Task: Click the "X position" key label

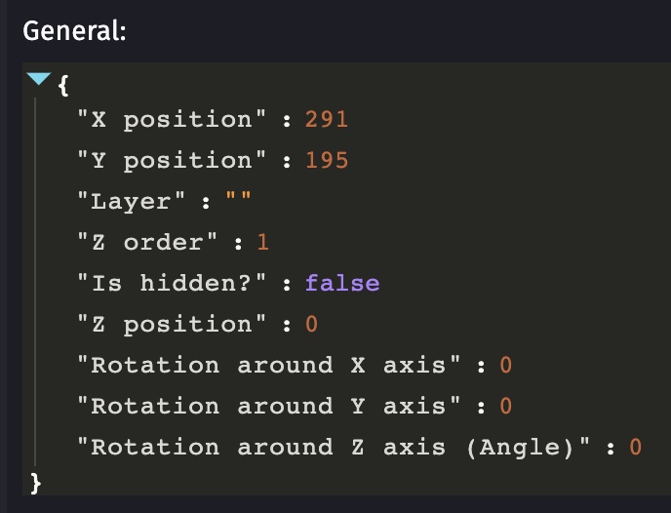Action: coord(172,119)
